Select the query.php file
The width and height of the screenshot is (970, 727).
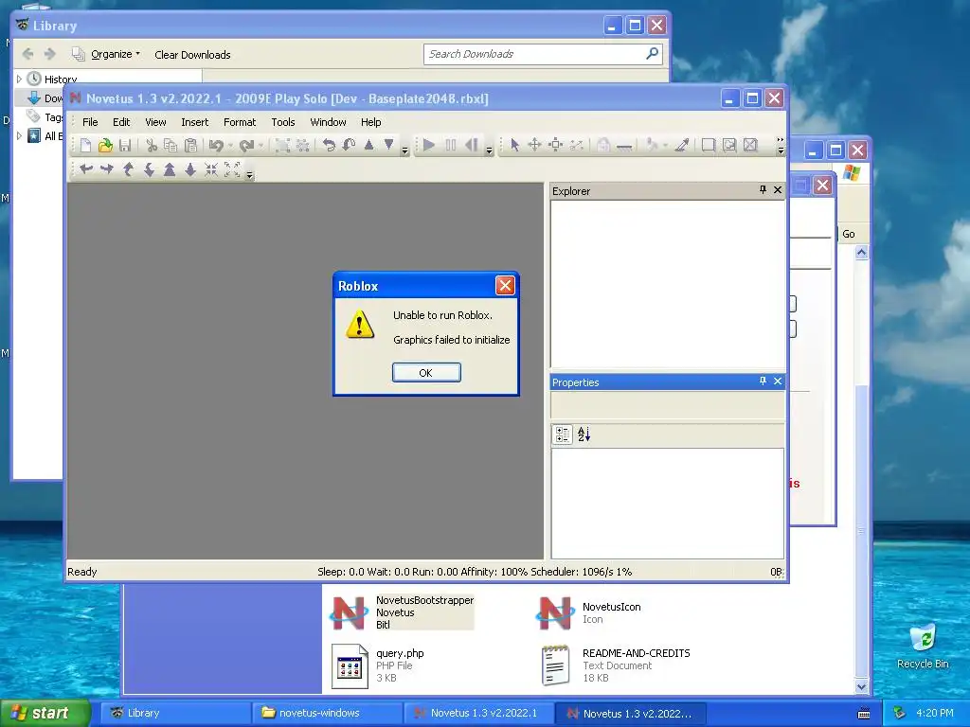pos(378,665)
